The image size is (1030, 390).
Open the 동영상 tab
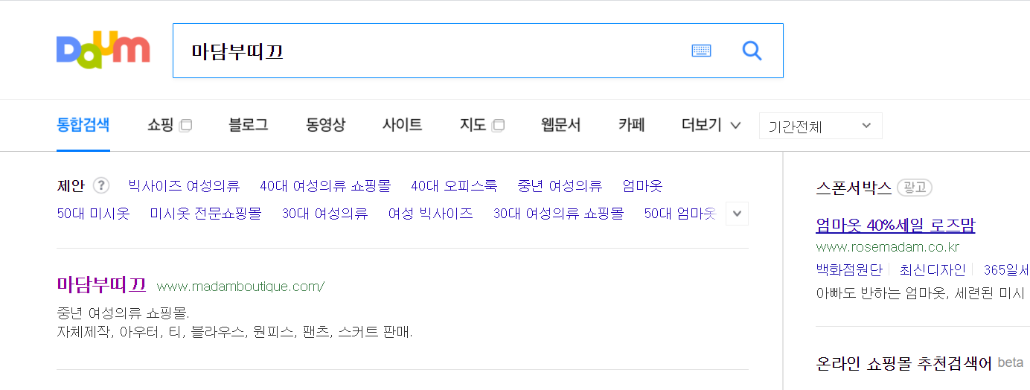pyautogui.click(x=325, y=125)
